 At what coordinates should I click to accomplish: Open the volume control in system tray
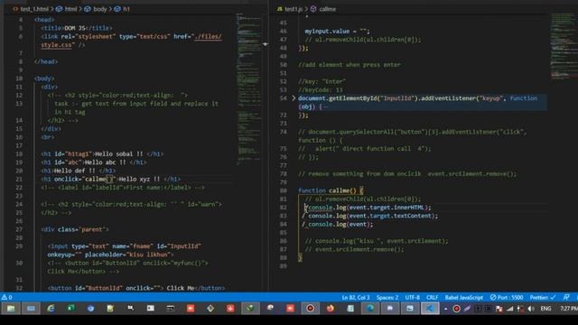(x=531, y=309)
